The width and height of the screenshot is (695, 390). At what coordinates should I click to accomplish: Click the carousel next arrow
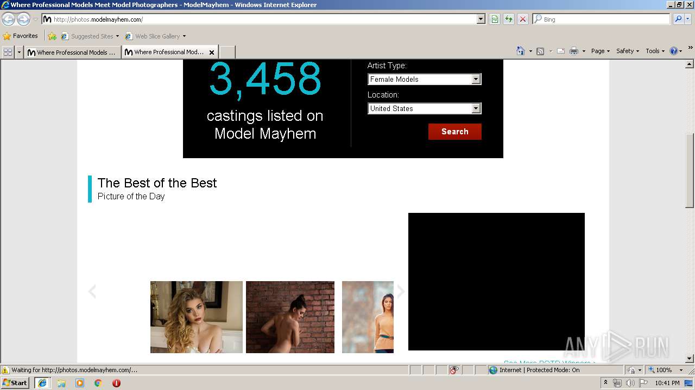point(401,291)
